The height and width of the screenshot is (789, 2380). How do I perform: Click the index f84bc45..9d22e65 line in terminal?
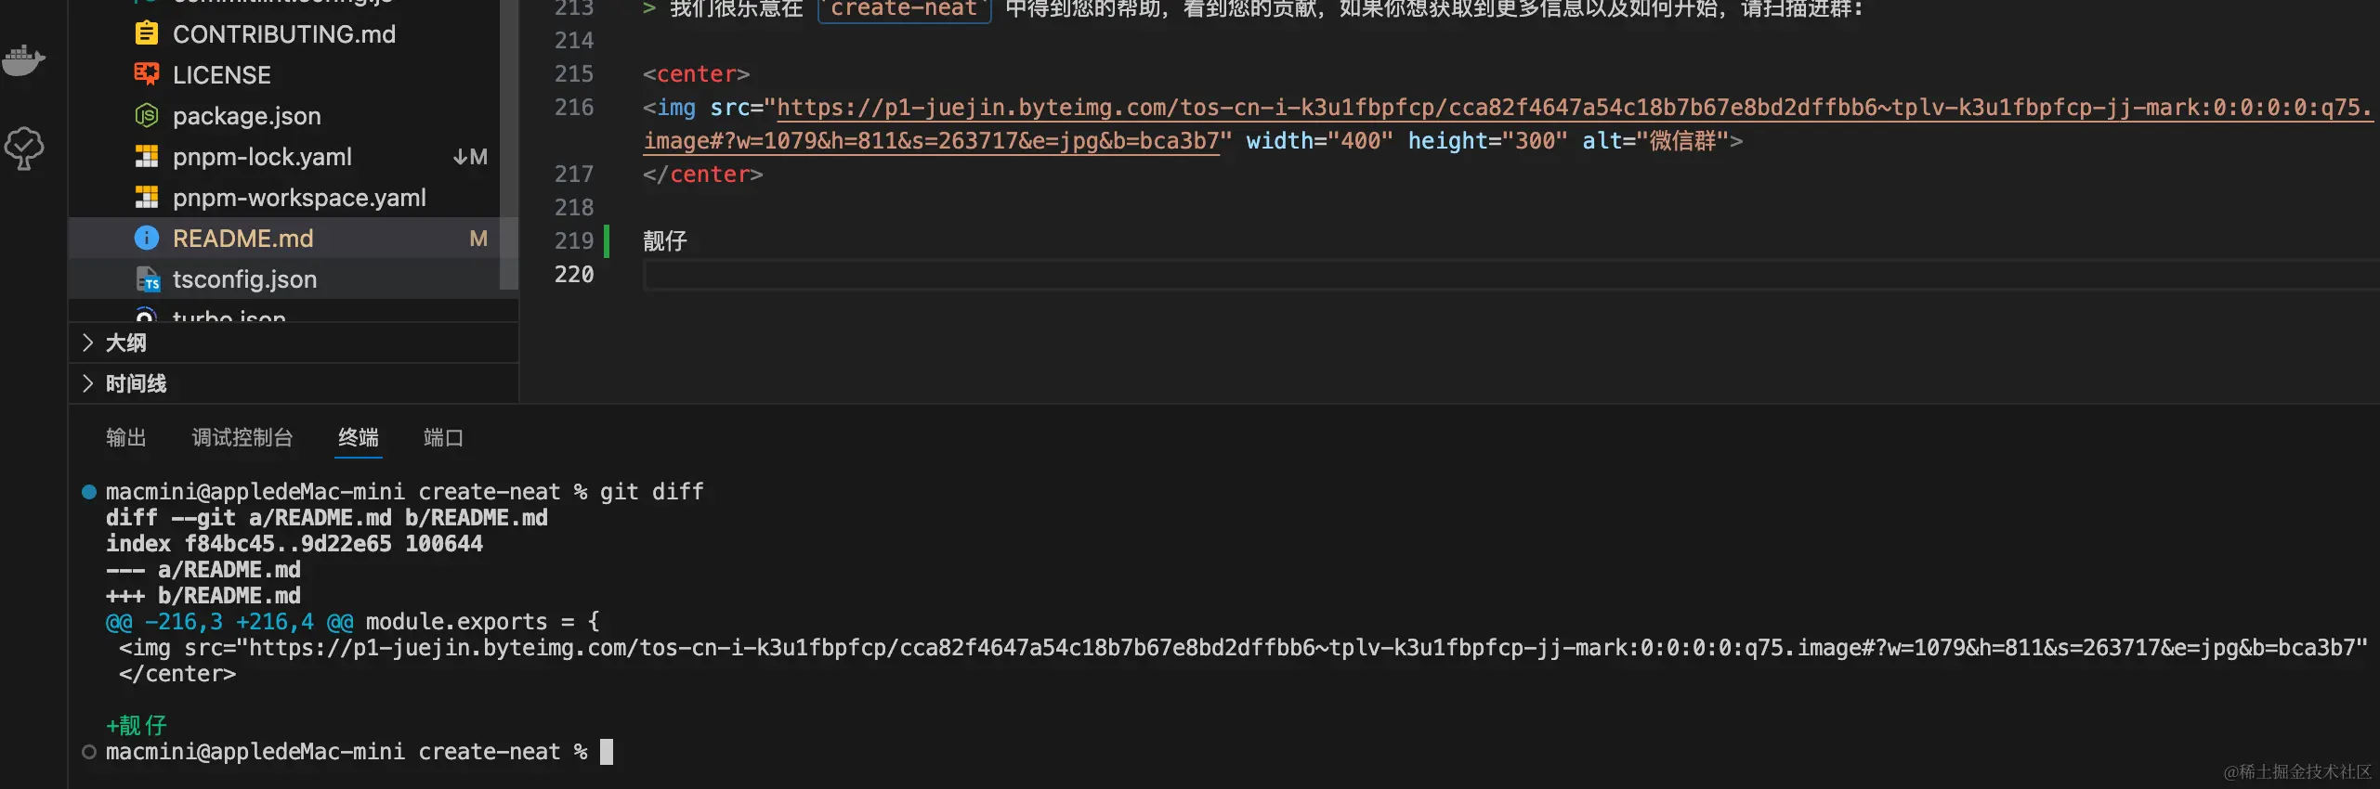coord(294,544)
